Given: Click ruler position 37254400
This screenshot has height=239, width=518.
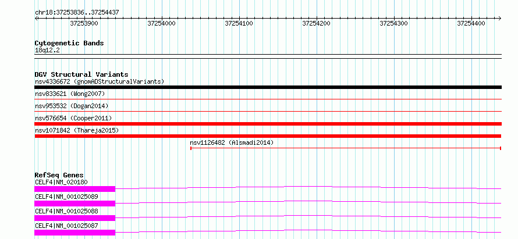Looking at the screenshot, I should pos(471,24).
